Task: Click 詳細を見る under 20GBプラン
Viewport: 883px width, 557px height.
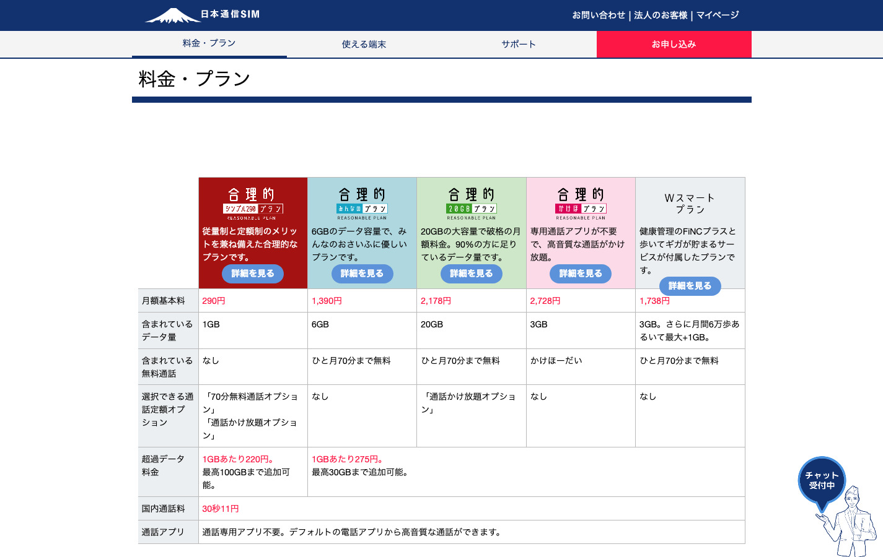Action: point(471,274)
